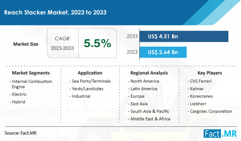Click the 'US$ 2.64 Bn' bar for 2023

point(163,52)
